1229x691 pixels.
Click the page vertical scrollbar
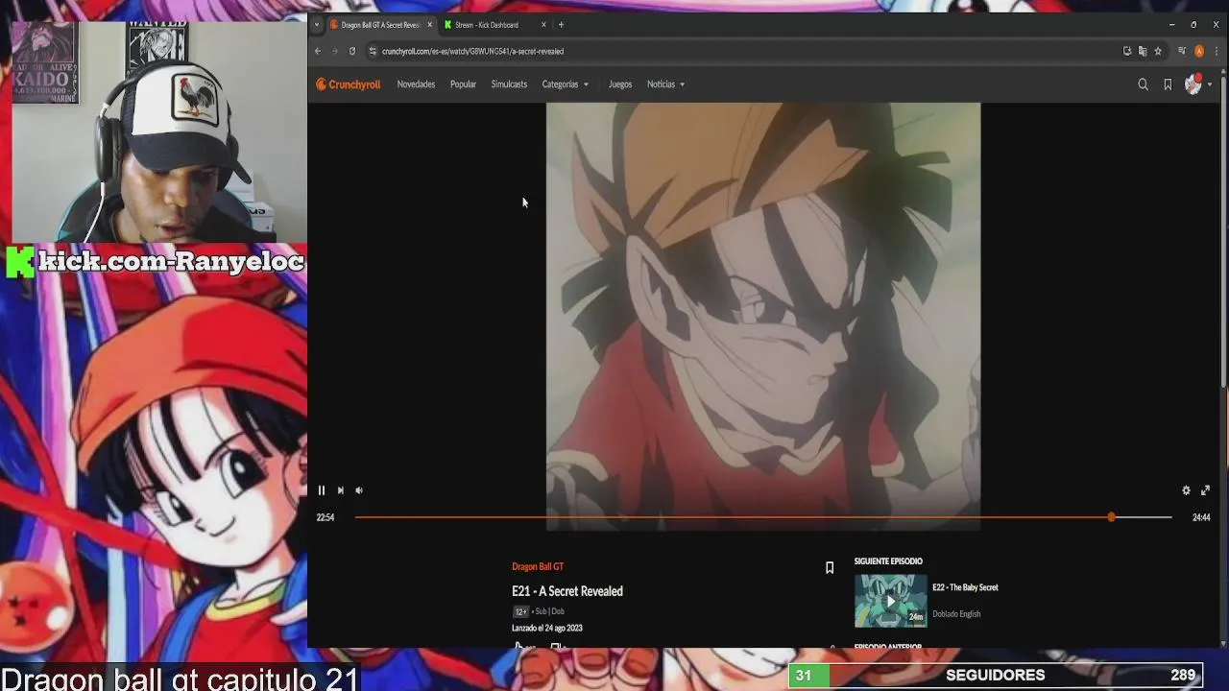pyautogui.click(x=1223, y=230)
